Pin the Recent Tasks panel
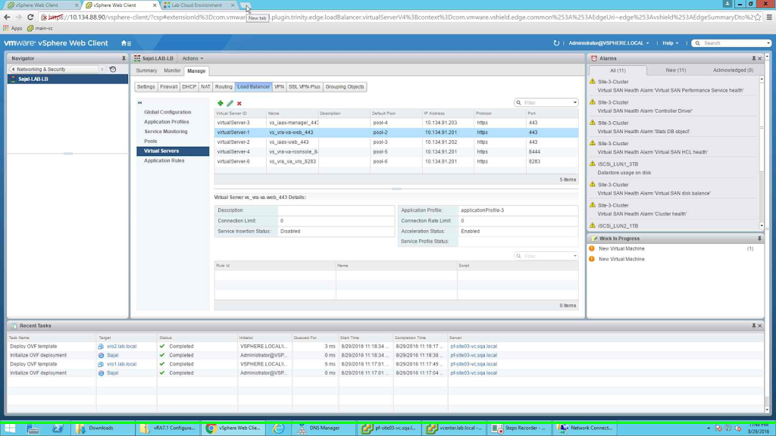This screenshot has height=436, width=776. (x=754, y=325)
